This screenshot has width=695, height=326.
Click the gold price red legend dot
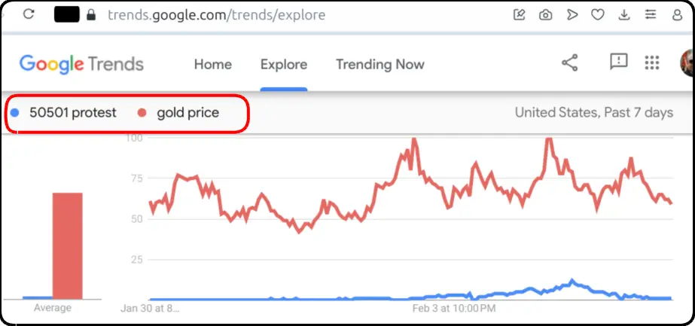[142, 113]
